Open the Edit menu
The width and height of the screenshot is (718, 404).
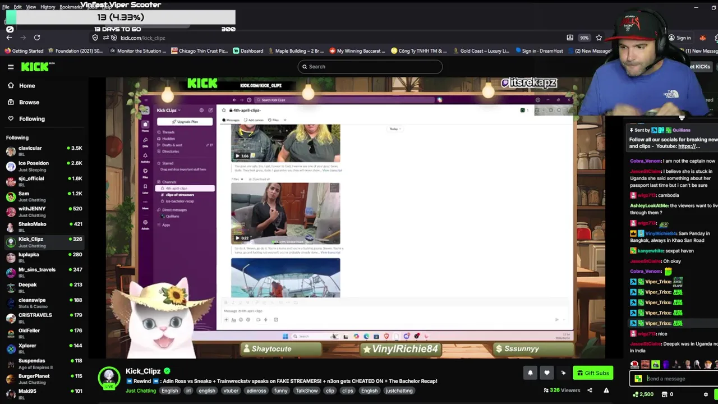[x=18, y=7]
